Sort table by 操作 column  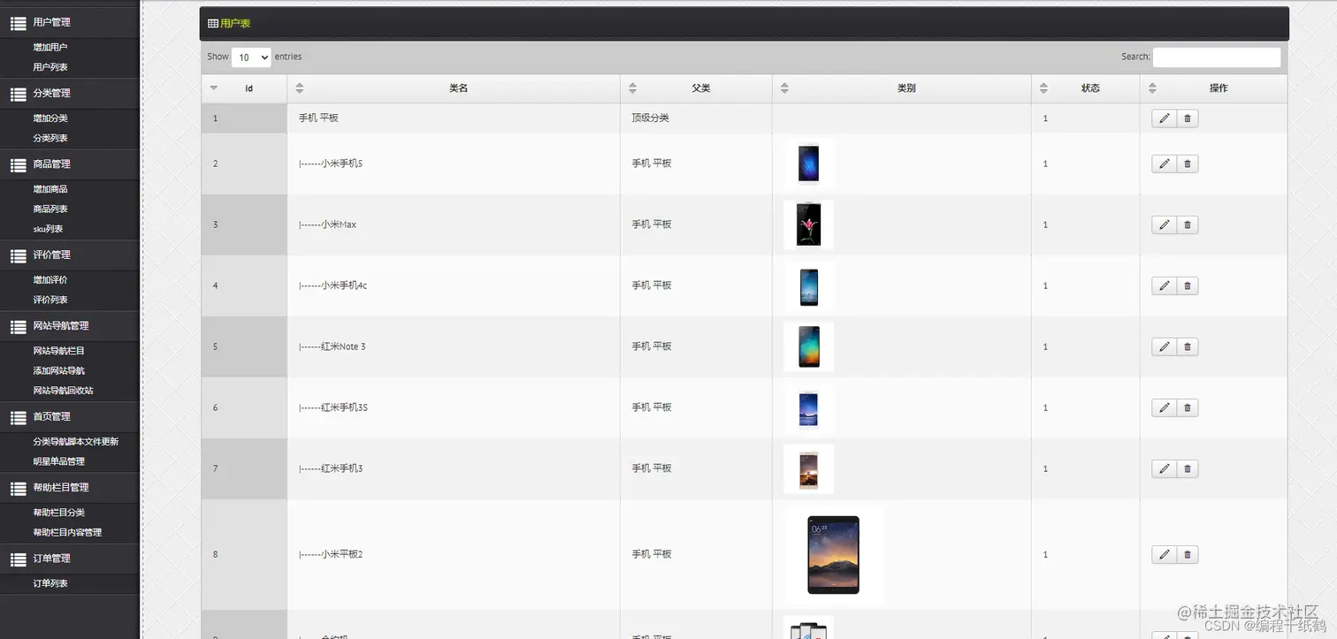point(1214,88)
